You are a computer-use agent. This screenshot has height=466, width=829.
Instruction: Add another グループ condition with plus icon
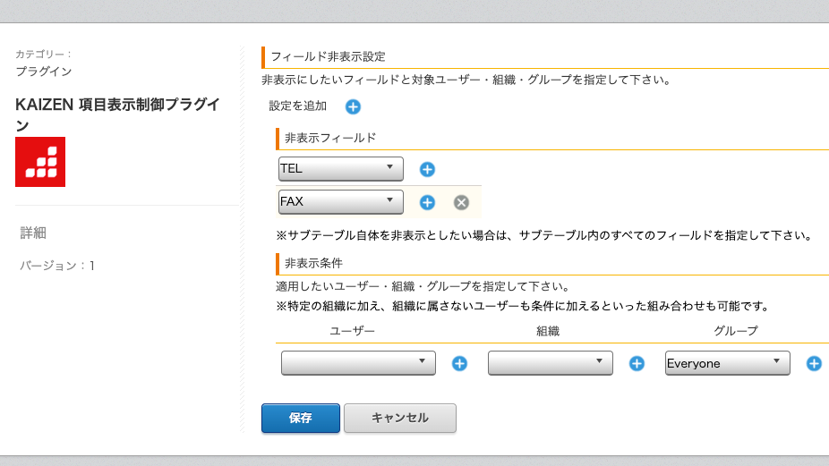pos(814,363)
